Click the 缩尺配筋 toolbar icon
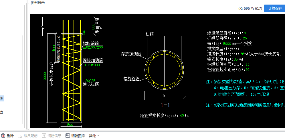This screenshot has width=285, height=138. [x=20, y=136]
